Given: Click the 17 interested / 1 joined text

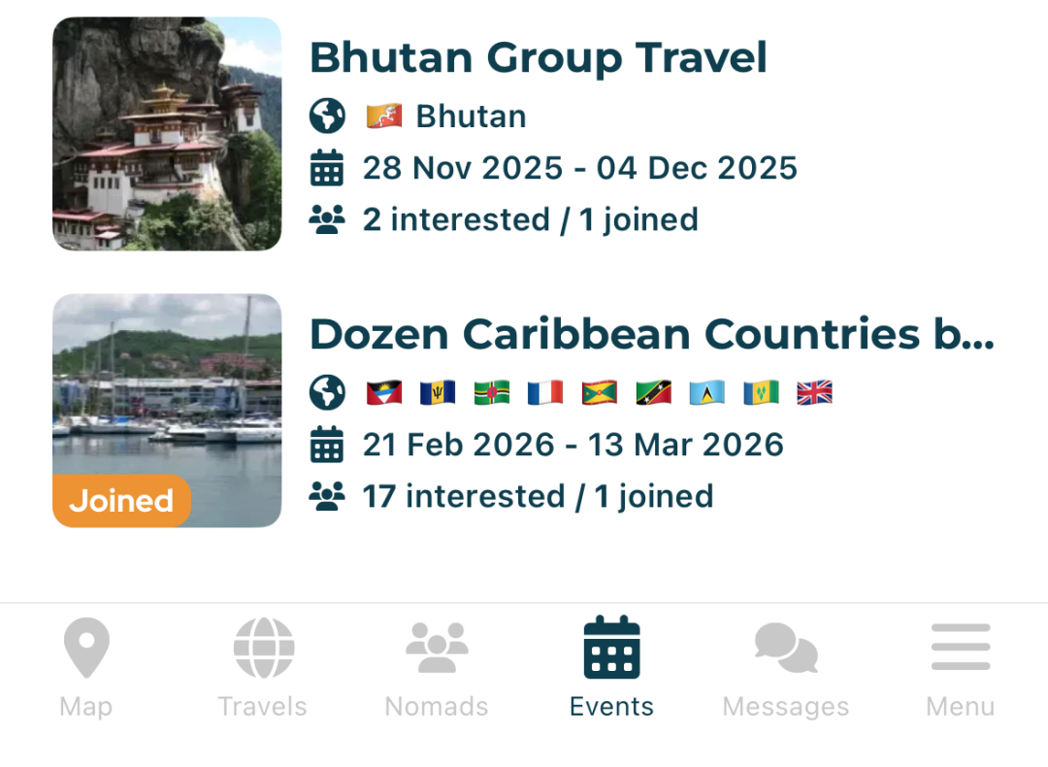Looking at the screenshot, I should pos(538,496).
